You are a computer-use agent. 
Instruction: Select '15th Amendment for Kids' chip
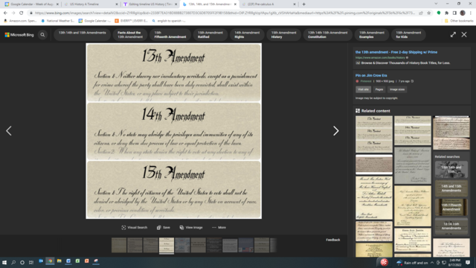point(408,35)
